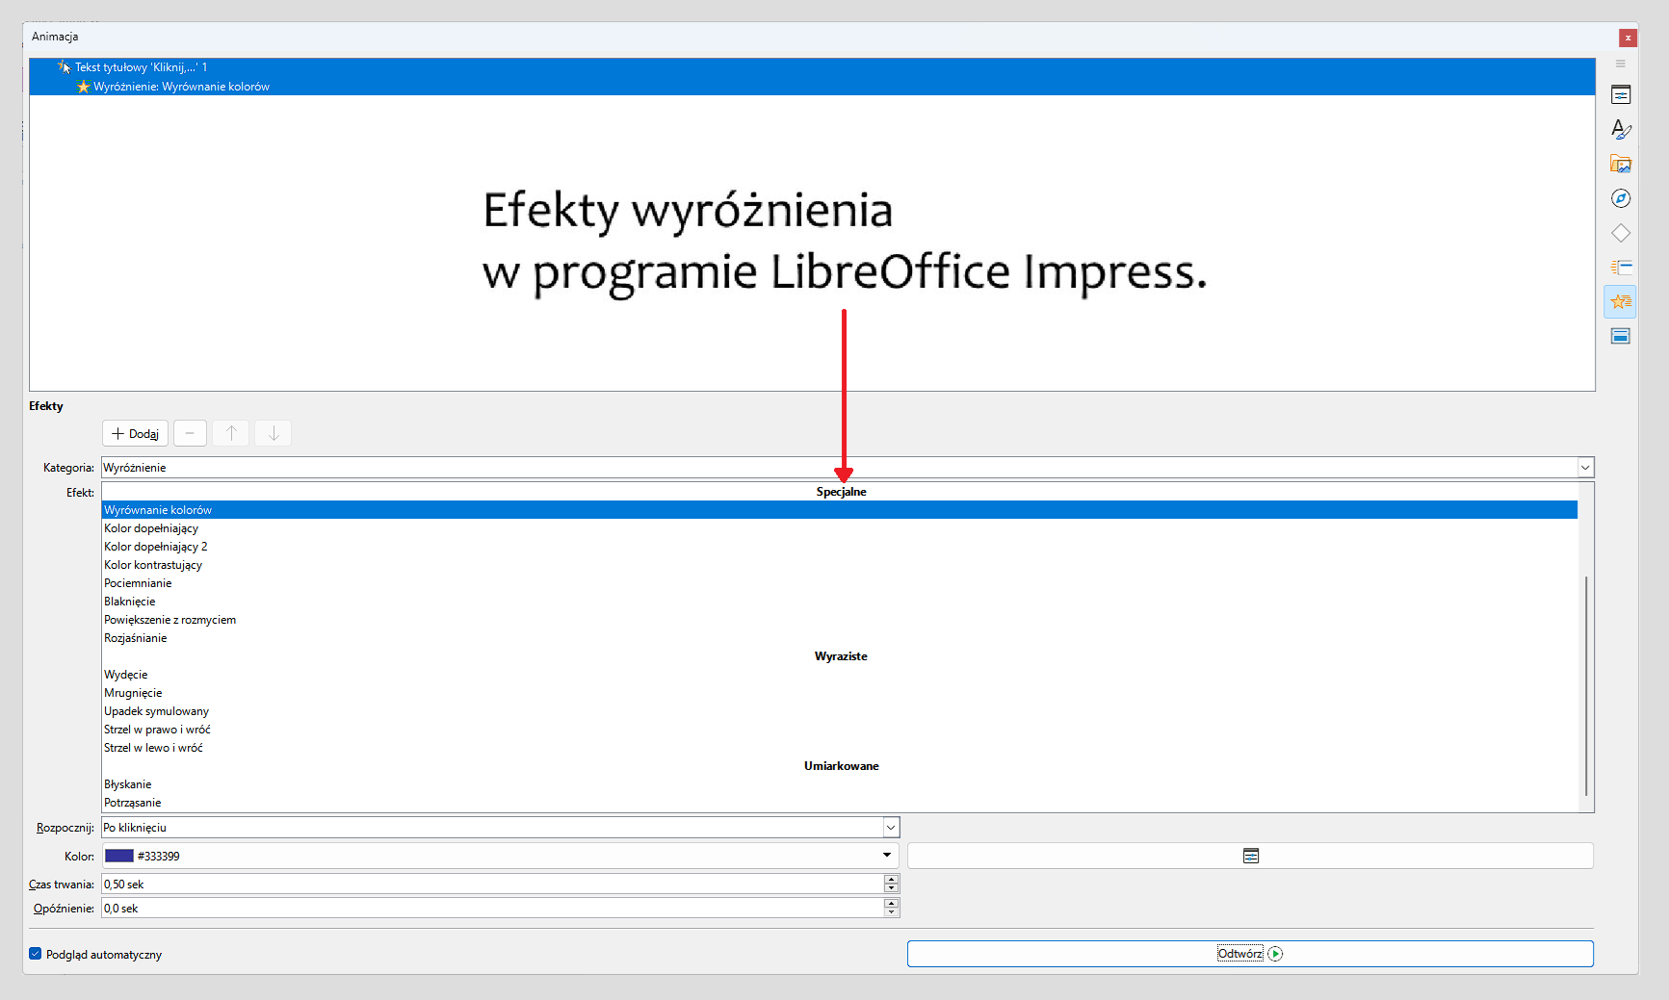1669x1000 pixels.
Task: Remove the effect using the minus button
Action: 190,433
